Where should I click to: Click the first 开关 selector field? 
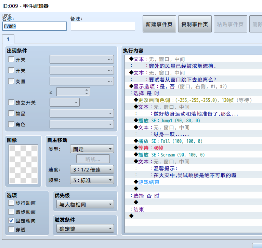(81, 59)
